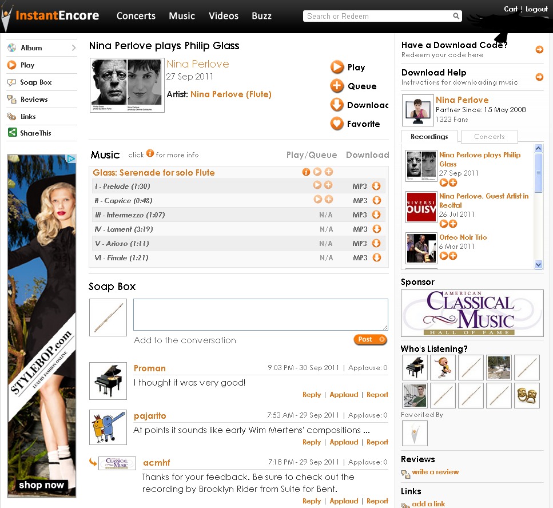Play the Guest Artist in Recital recording
The width and height of the screenshot is (553, 508).
click(444, 224)
